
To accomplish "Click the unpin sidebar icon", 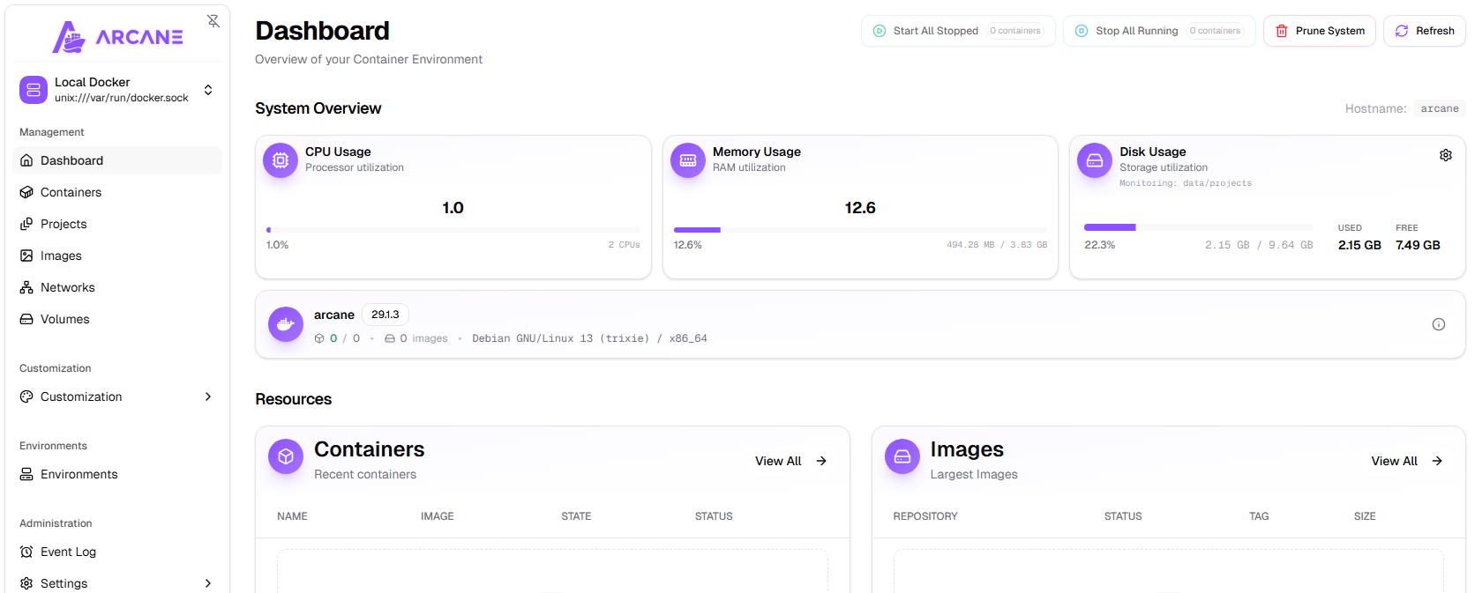I will pyautogui.click(x=213, y=21).
